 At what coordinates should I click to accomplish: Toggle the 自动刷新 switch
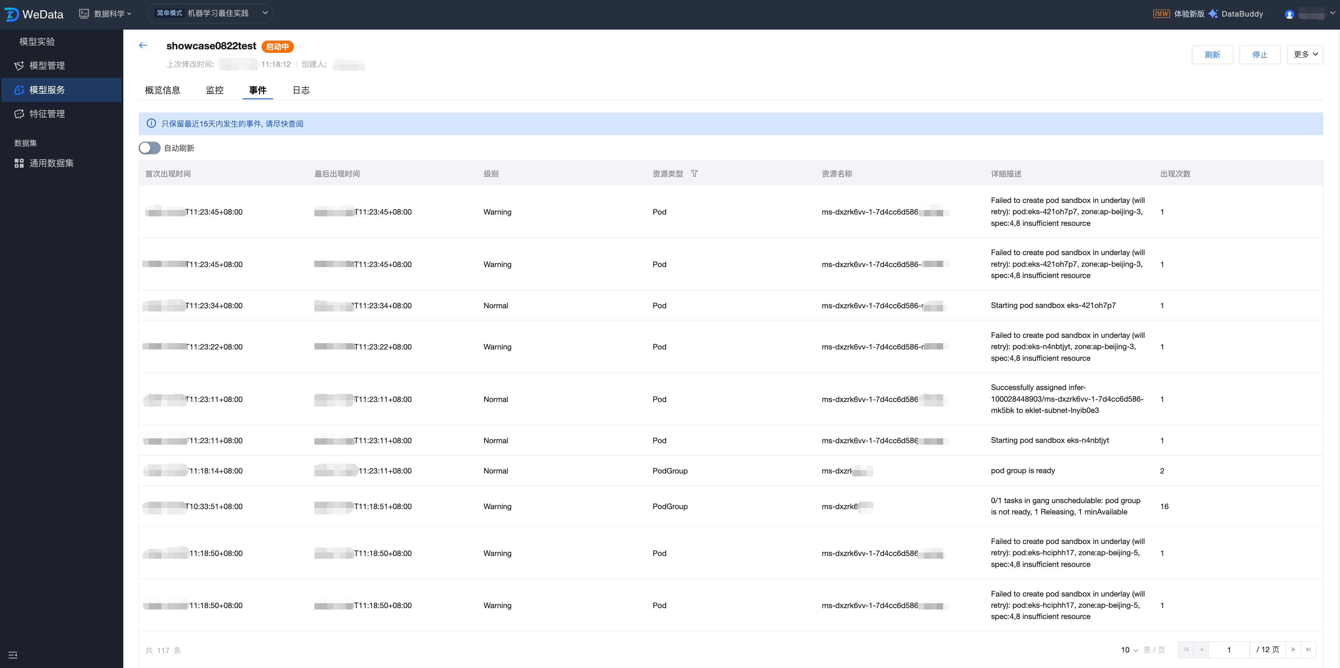(149, 148)
